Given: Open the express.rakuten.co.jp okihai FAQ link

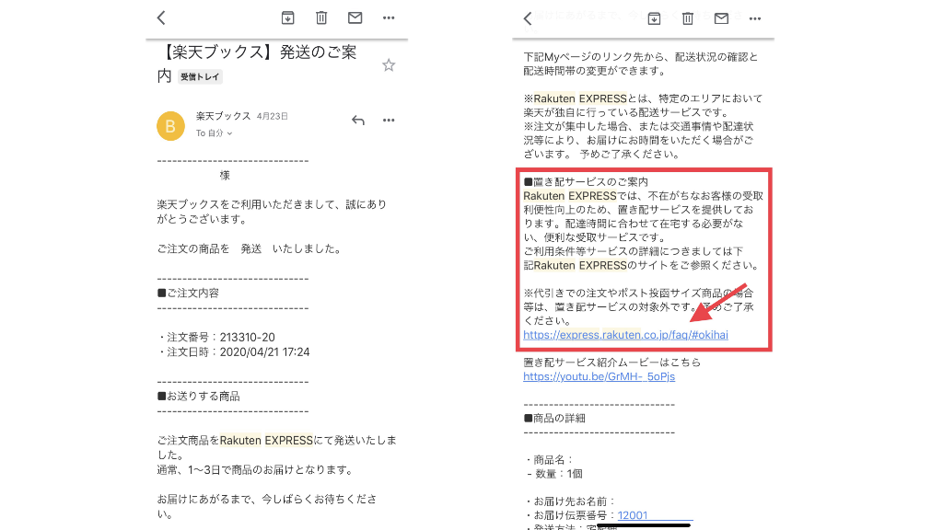Looking at the screenshot, I should pos(625,335).
